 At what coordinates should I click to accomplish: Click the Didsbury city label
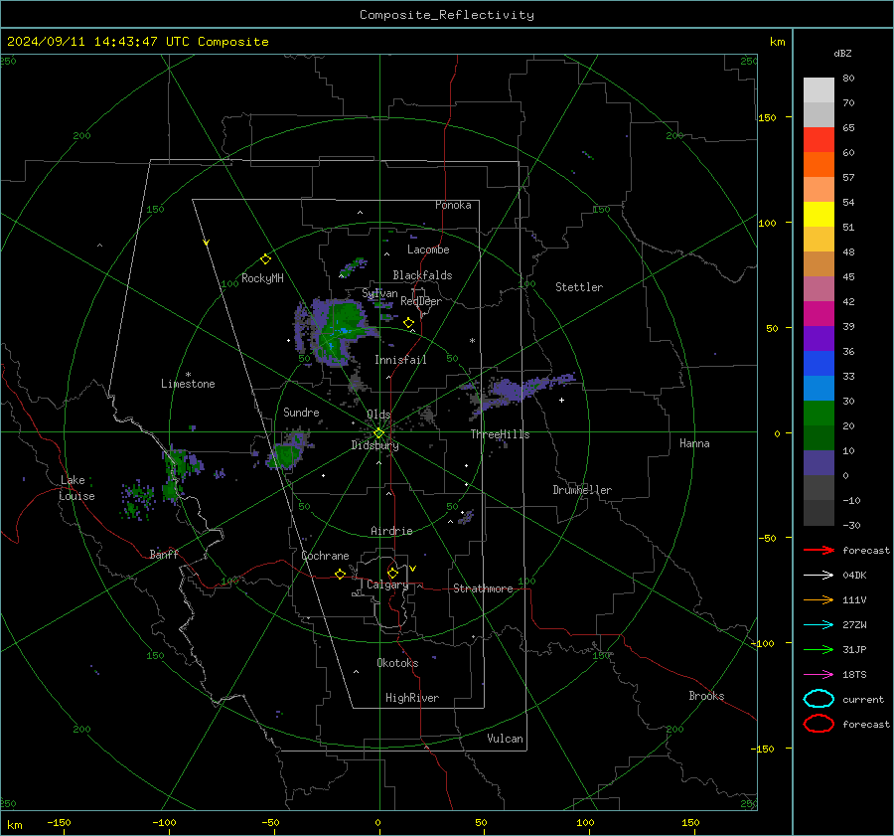point(375,445)
